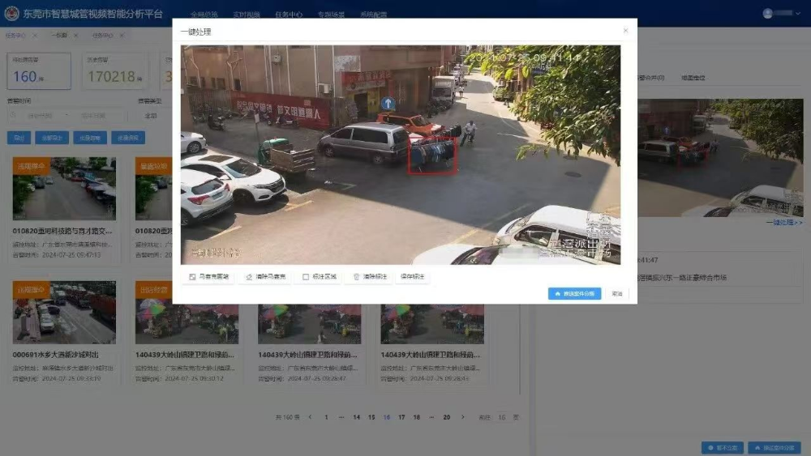Go to page 1

click(326, 417)
